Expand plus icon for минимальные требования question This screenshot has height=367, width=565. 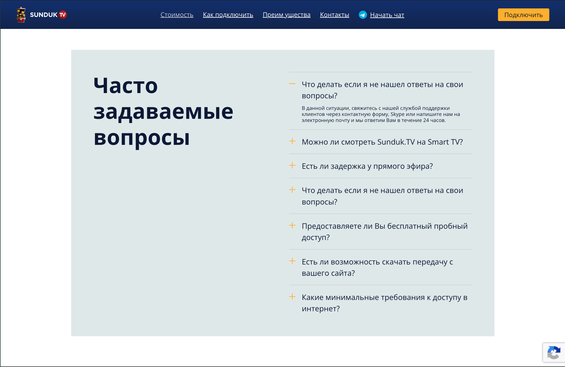(292, 297)
